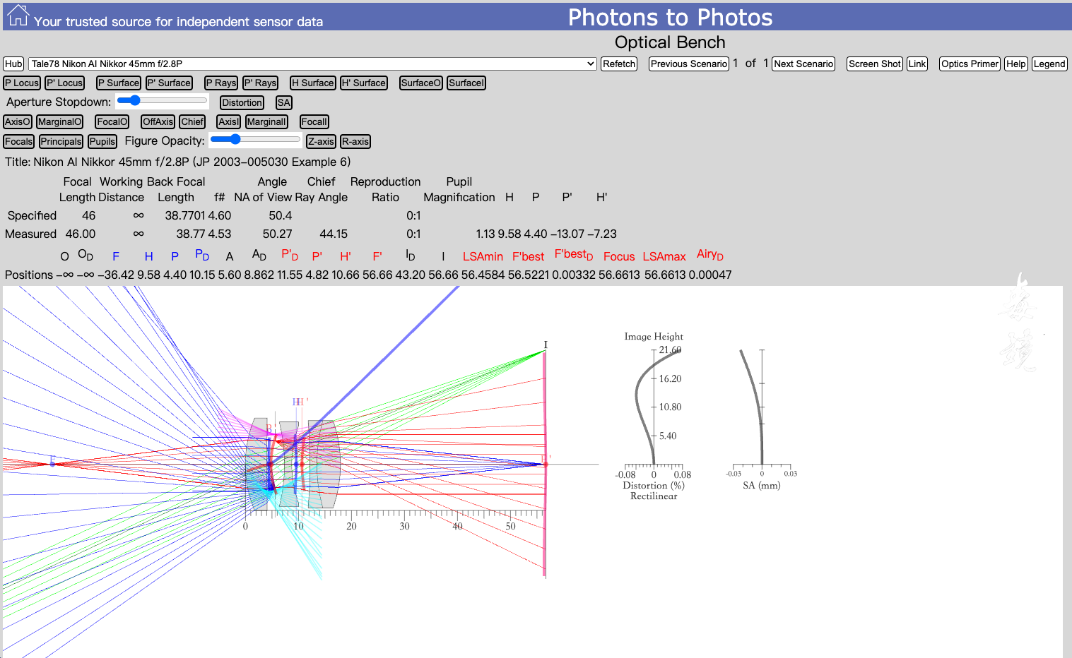The image size is (1072, 658).
Task: Click the Photons to Photos site title
Action: pos(670,17)
